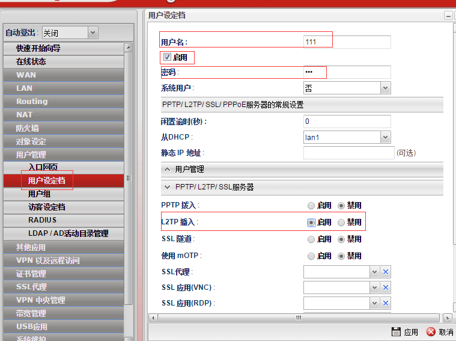Click the horizontal scrollbar right arrow
Screen dimensions: 456x341
click(x=447, y=318)
